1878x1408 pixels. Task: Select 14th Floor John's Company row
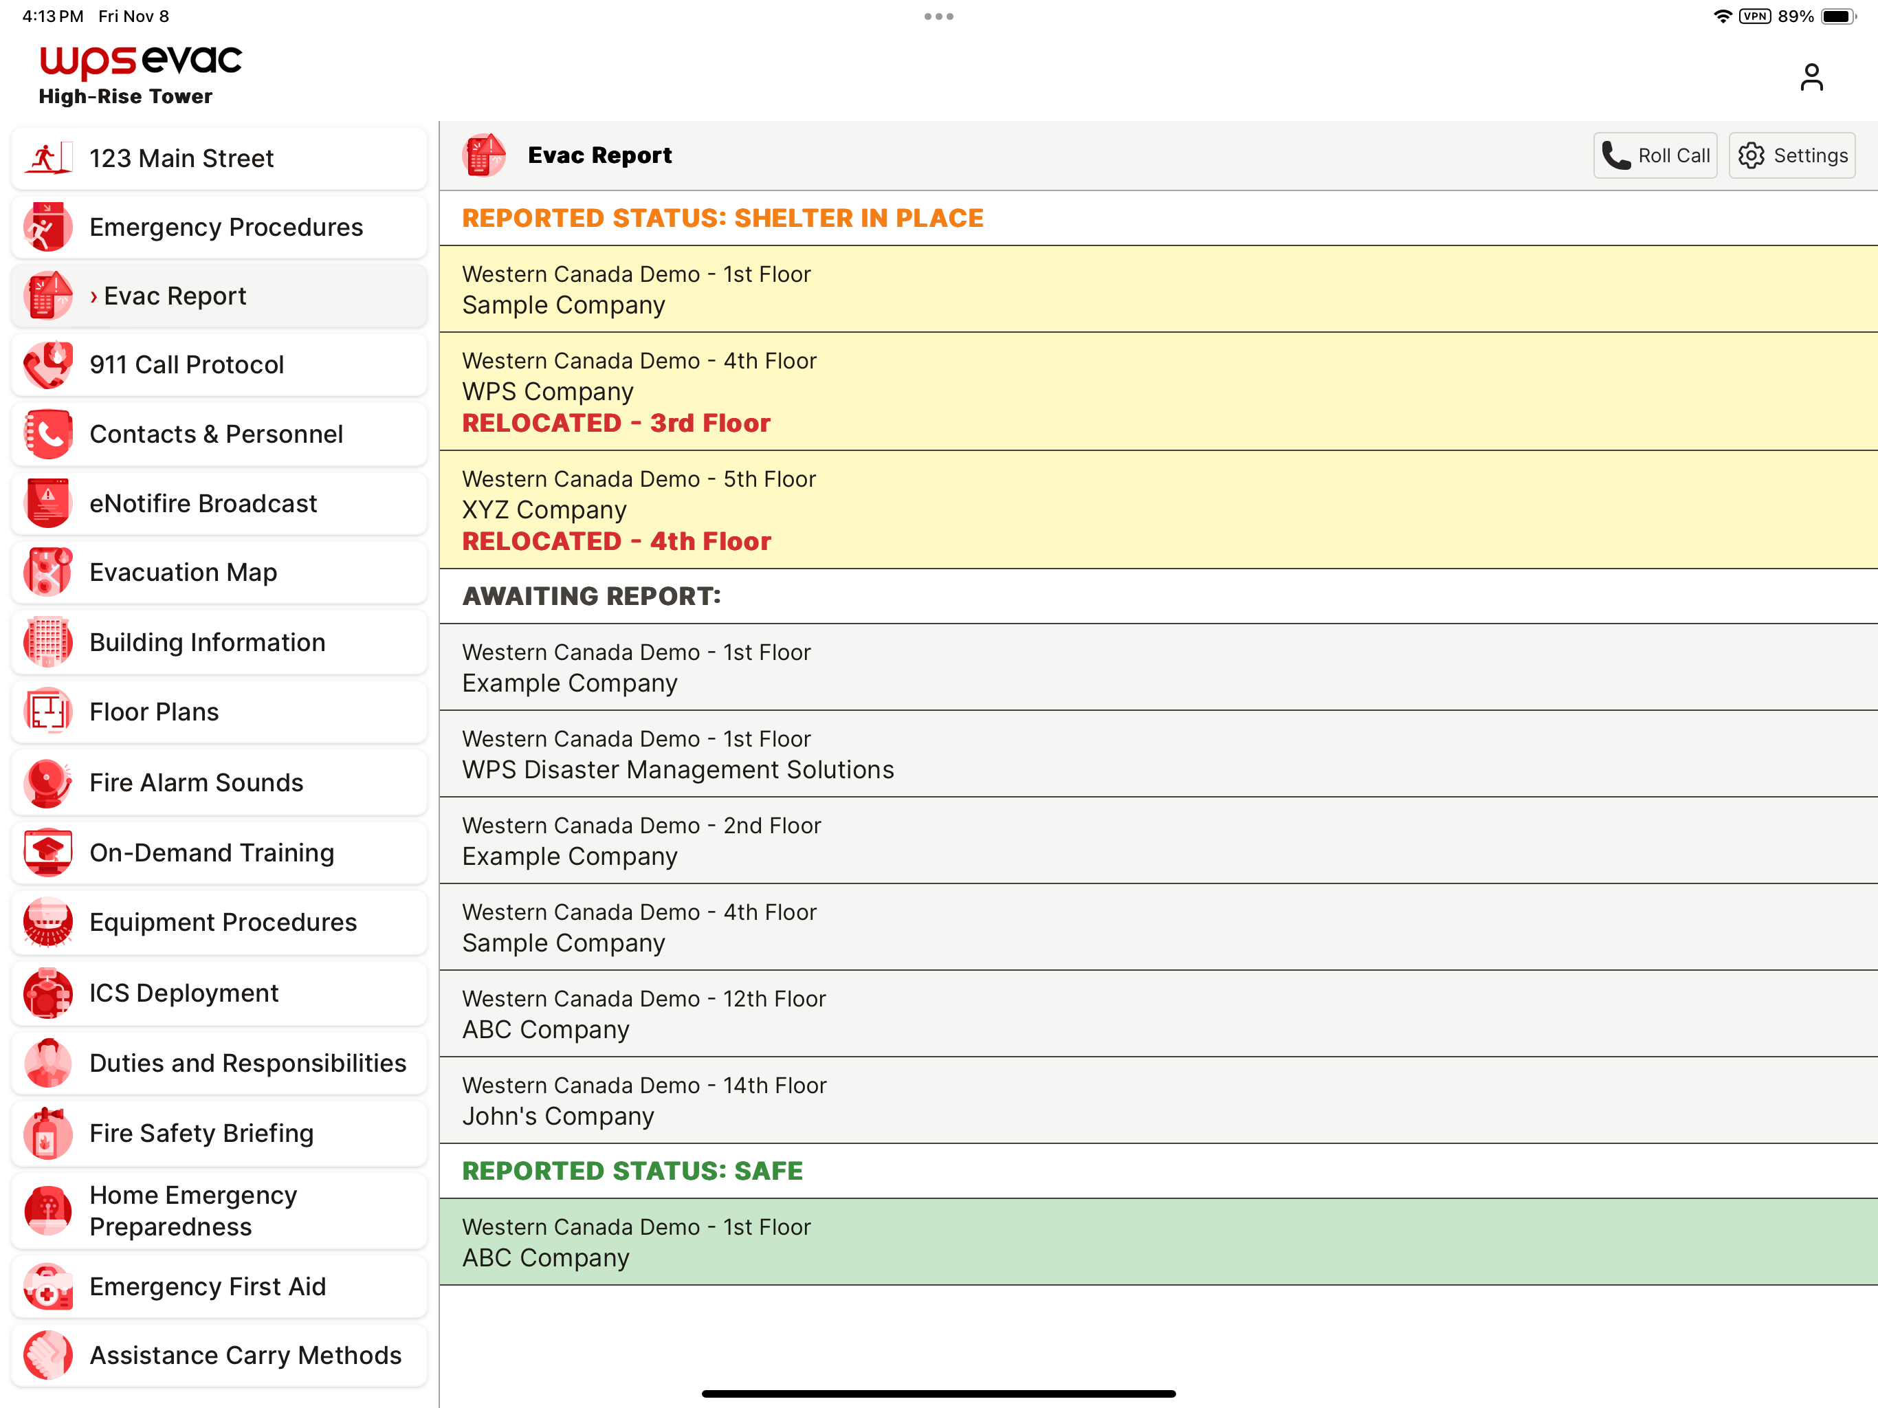click(x=1158, y=1101)
